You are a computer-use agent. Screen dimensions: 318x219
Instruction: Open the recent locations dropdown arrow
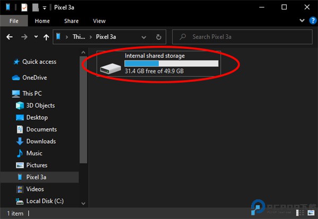tap(36, 37)
